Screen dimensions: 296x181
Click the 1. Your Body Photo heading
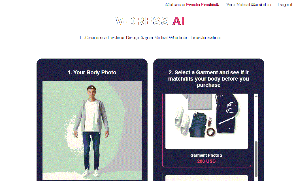92,73
